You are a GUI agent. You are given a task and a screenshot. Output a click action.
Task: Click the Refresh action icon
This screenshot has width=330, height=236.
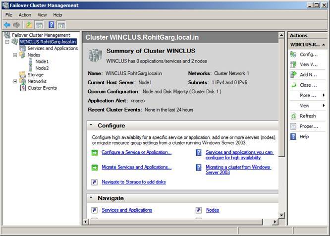click(x=293, y=116)
